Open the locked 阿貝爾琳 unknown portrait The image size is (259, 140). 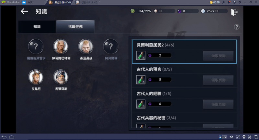pos(111,46)
